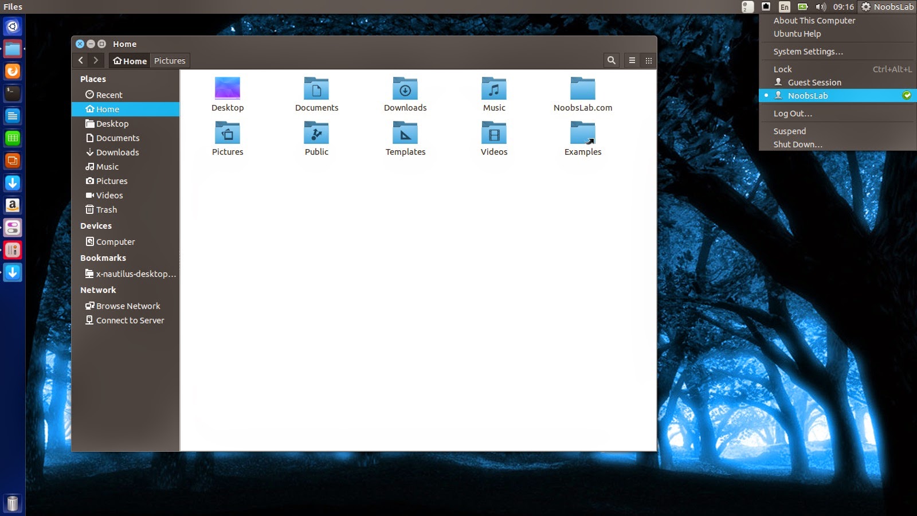This screenshot has height=516, width=917.
Task: Select Pictures in the sidebar
Action: [126, 181]
